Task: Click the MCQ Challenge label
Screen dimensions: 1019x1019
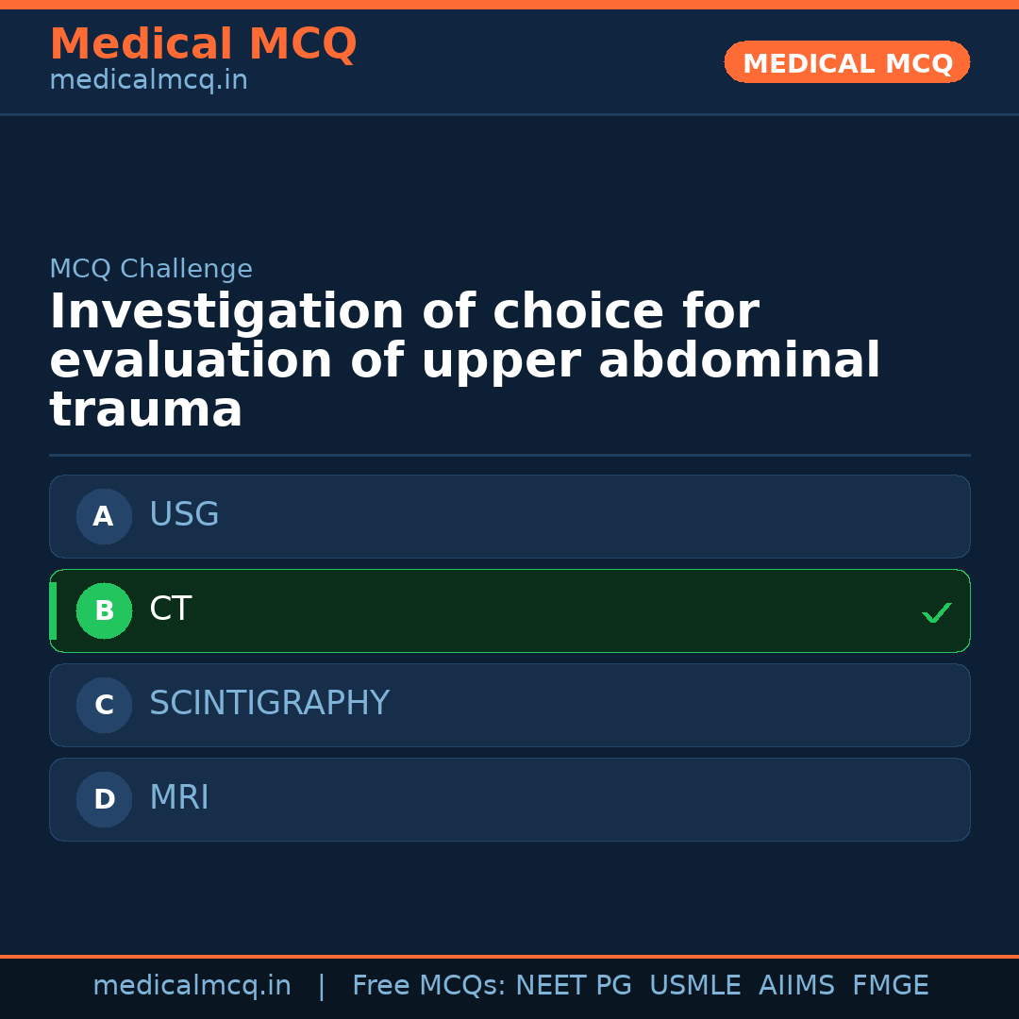Action: (x=151, y=270)
